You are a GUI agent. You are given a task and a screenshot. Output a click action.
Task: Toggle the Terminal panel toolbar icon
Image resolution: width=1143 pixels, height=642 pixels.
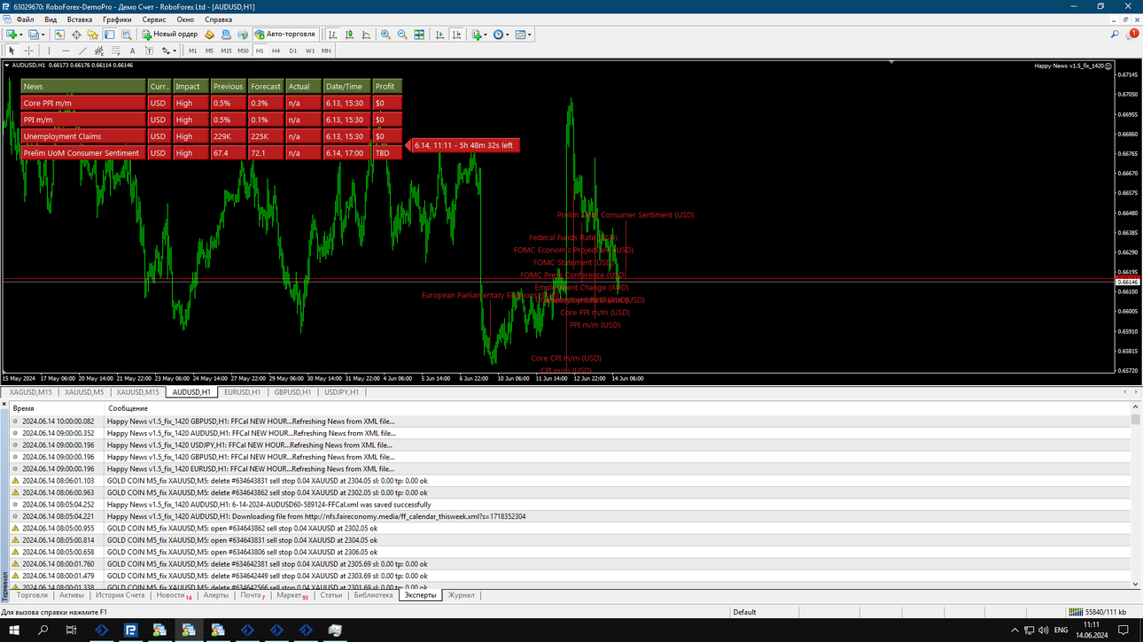click(x=110, y=35)
